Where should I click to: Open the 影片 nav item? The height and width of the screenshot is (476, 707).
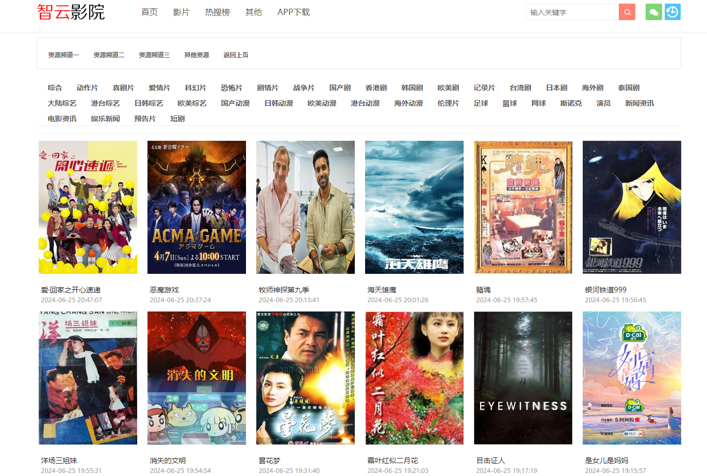pyautogui.click(x=181, y=12)
